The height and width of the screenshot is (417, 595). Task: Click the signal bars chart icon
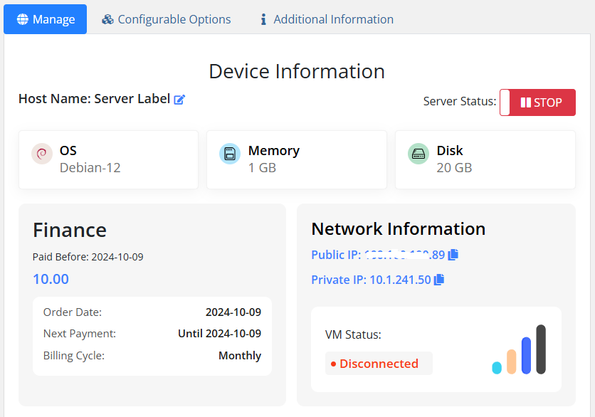click(519, 349)
